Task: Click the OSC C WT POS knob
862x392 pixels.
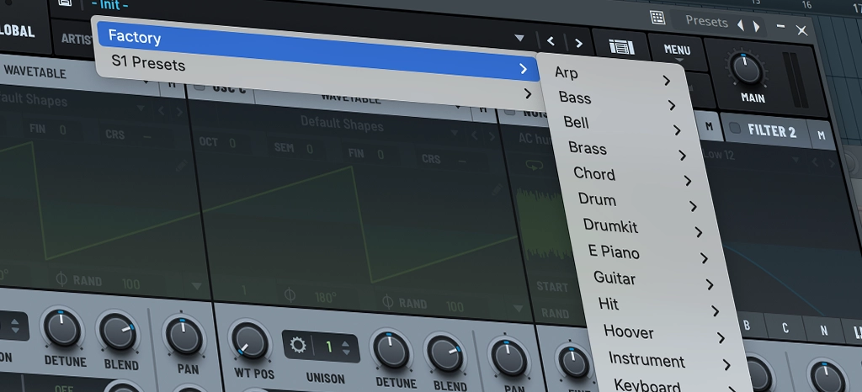Action: pyautogui.click(x=249, y=341)
